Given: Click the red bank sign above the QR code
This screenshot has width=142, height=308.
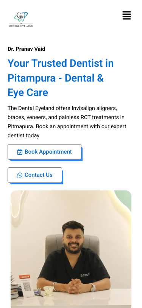Looking at the screenshot, I should [25, 277].
